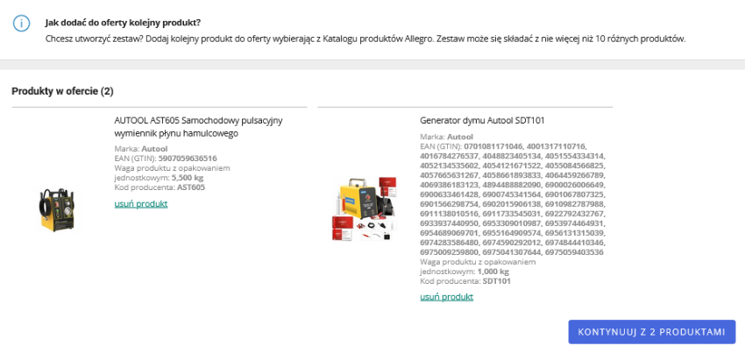Open the AUTOOL AST605 product thumbnail
The image size is (745, 353).
[57, 209]
